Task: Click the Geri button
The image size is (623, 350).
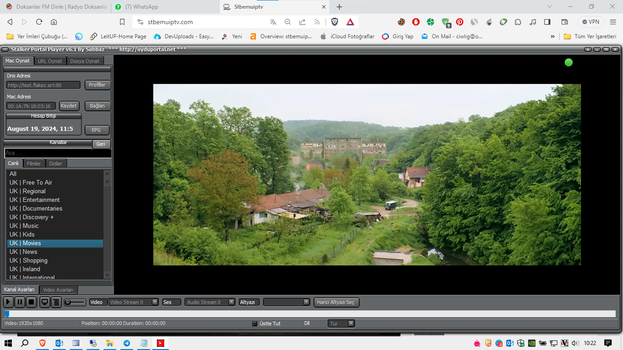Action: pos(101,144)
